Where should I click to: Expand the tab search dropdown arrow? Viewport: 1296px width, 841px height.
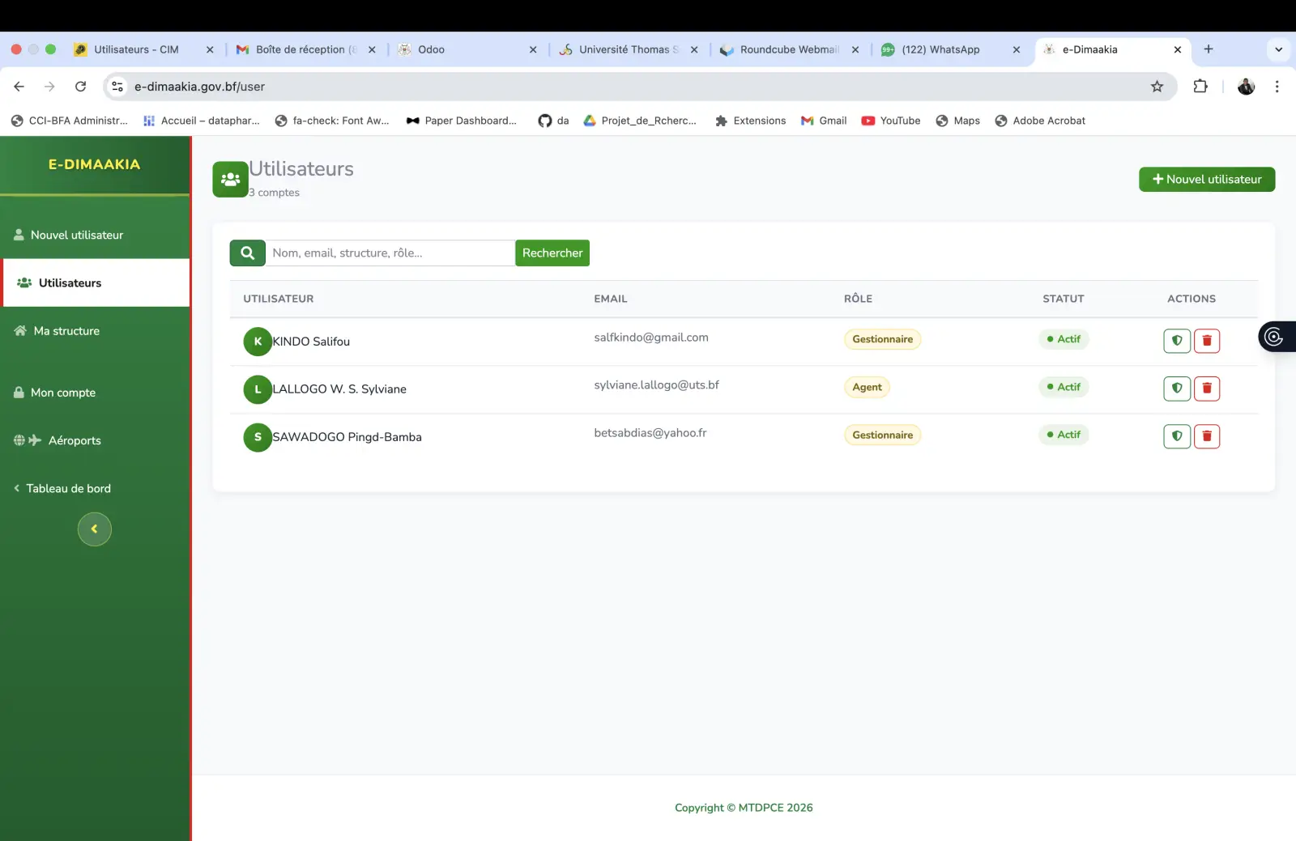(1278, 49)
